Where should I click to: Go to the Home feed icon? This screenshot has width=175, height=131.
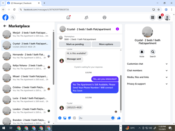point(68,17)
